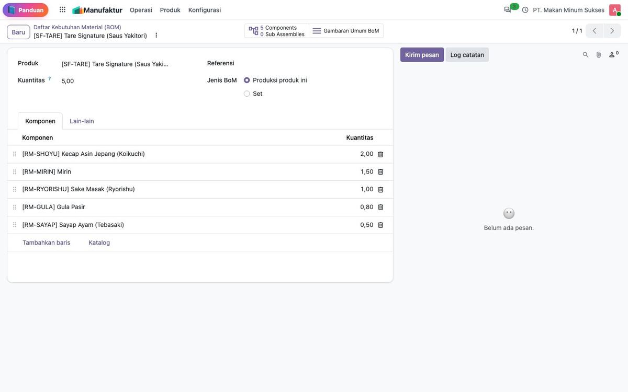This screenshot has width=628, height=392.
Task: Select the Produksi produk ini radio option
Action: coord(247,80)
